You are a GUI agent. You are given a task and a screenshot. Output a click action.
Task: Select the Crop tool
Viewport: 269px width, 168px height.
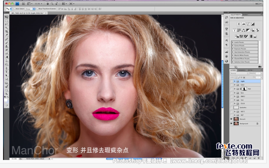coord(7,32)
